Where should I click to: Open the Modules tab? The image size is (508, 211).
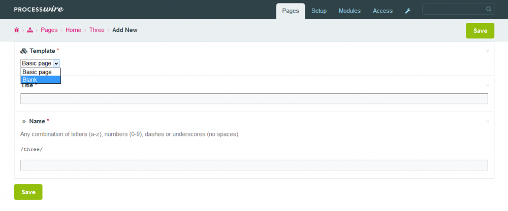(350, 11)
